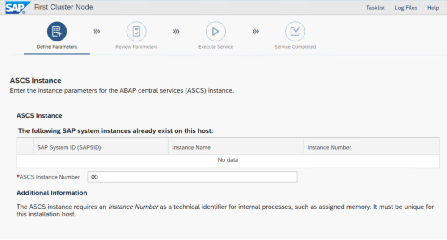Select the Execute Service label
This screenshot has width=447, height=240.
coord(215,47)
